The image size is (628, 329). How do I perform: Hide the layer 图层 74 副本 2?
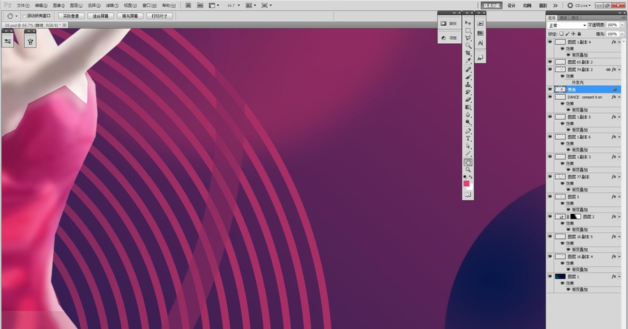pyautogui.click(x=550, y=70)
